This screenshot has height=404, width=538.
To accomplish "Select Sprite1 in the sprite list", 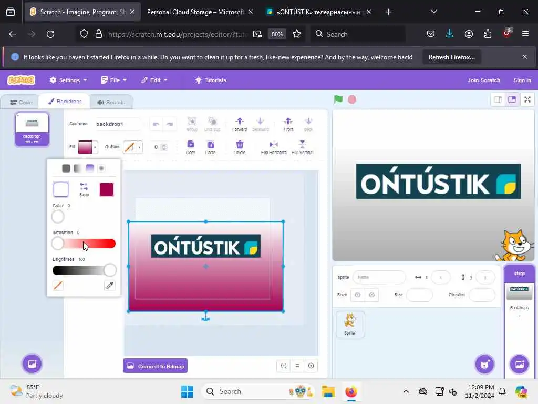I will click(350, 324).
